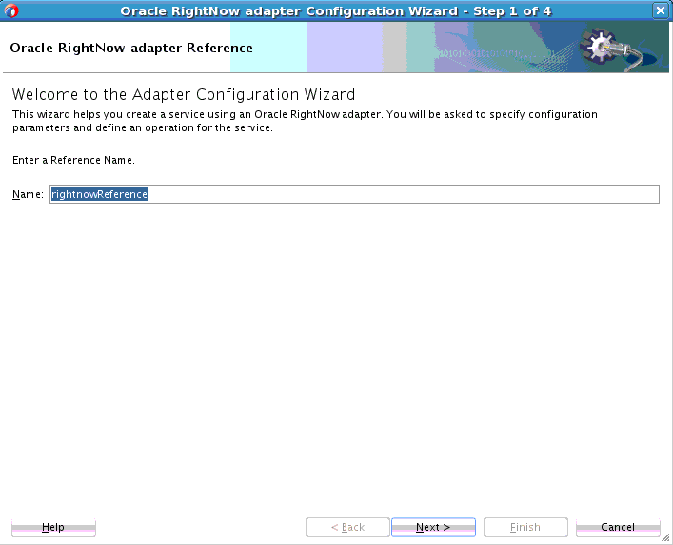The width and height of the screenshot is (673, 545).
Task: Click the Next button
Action: (x=433, y=527)
